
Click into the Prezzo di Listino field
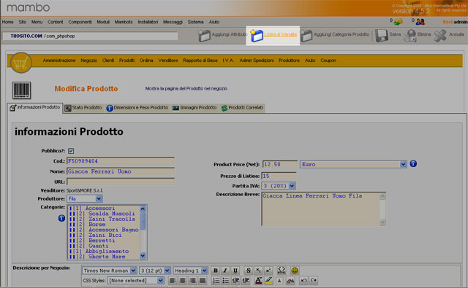[x=279, y=176]
